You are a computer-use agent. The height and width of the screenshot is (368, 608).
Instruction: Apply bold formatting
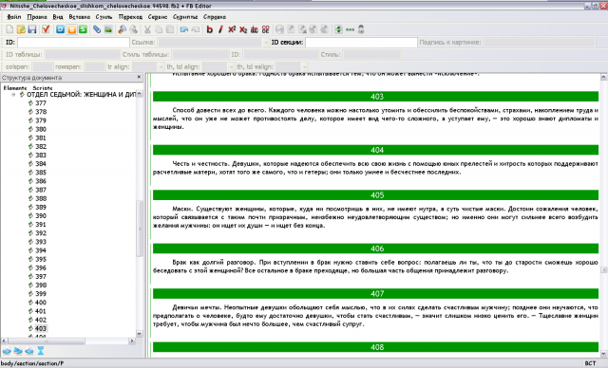click(x=210, y=29)
